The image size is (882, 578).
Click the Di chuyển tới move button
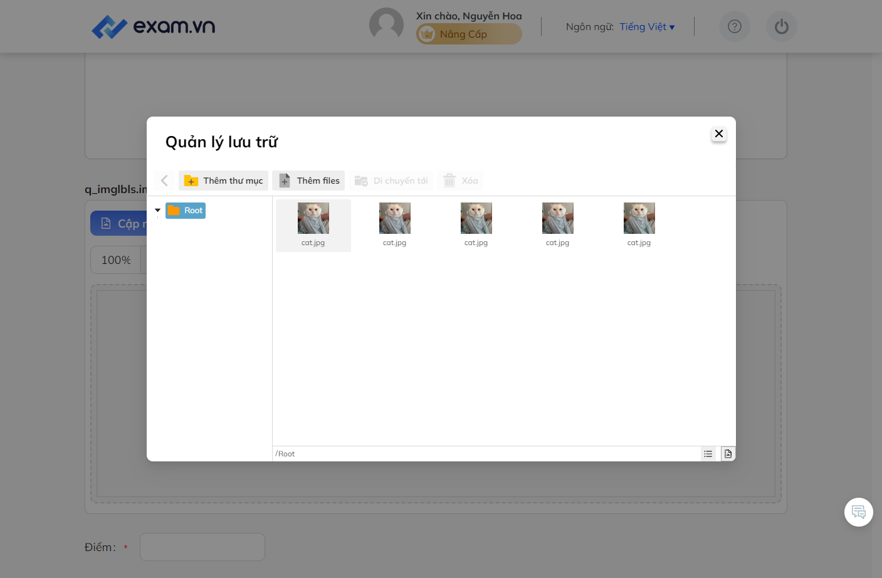click(391, 181)
